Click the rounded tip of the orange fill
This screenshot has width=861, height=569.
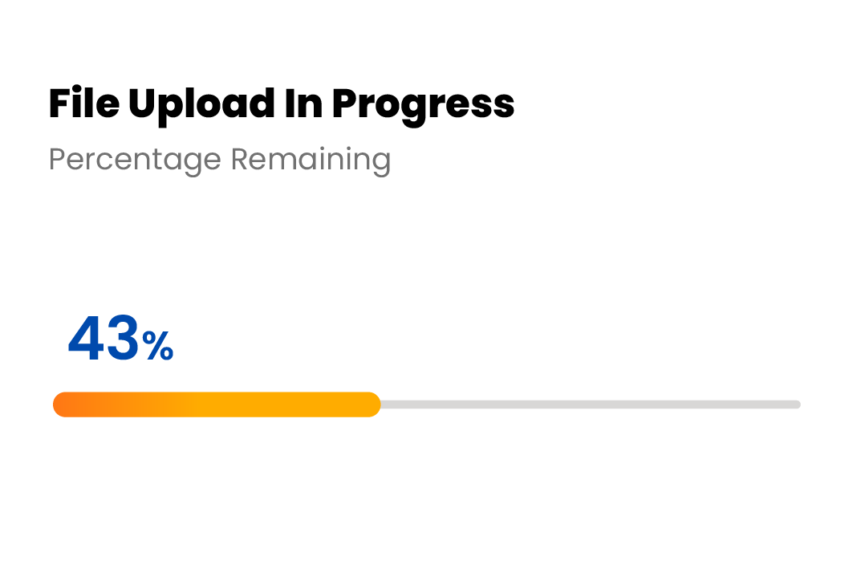372,404
